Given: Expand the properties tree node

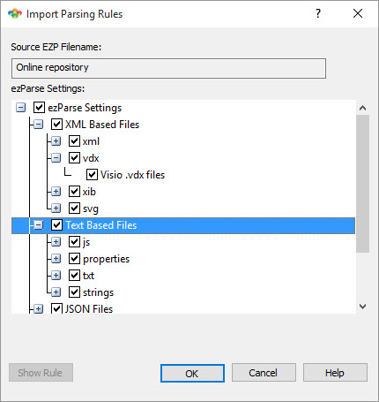Looking at the screenshot, I should (56, 259).
